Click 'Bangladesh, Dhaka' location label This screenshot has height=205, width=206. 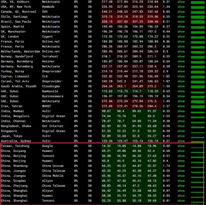click(x=16, y=126)
